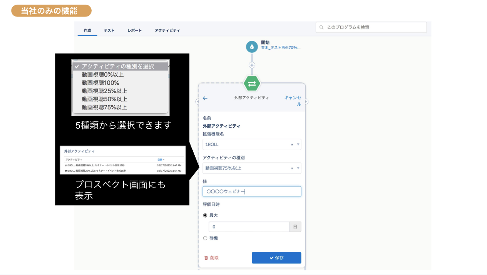Clear the 1ROLL selection with the x icon
This screenshot has height=275, width=487.
(x=292, y=144)
